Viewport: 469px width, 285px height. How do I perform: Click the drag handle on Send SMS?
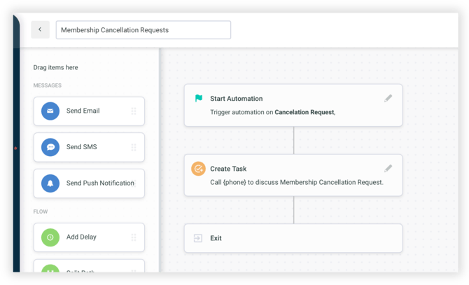point(134,147)
